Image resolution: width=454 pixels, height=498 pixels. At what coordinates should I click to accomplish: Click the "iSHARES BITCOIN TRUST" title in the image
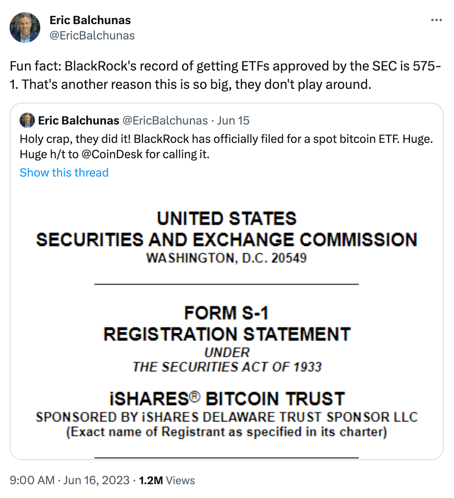tap(227, 399)
